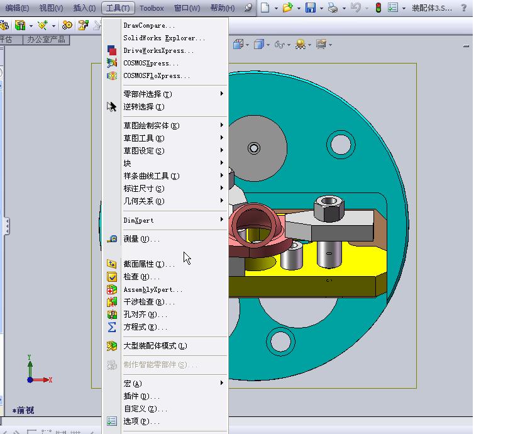Open the Toolbox menu
This screenshot has height=434, width=508.
pyautogui.click(x=152, y=8)
